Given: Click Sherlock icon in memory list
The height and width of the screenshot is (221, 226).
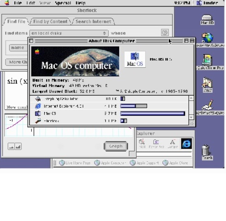Looking at the screenshot, I should point(38,121).
